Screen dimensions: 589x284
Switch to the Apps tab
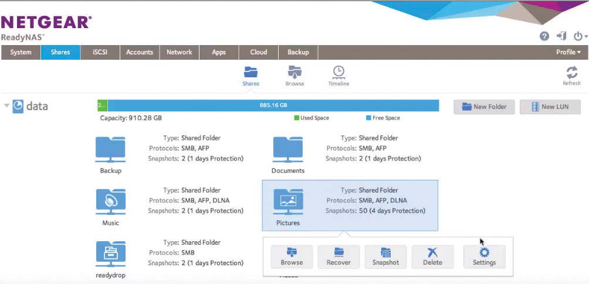coord(219,53)
